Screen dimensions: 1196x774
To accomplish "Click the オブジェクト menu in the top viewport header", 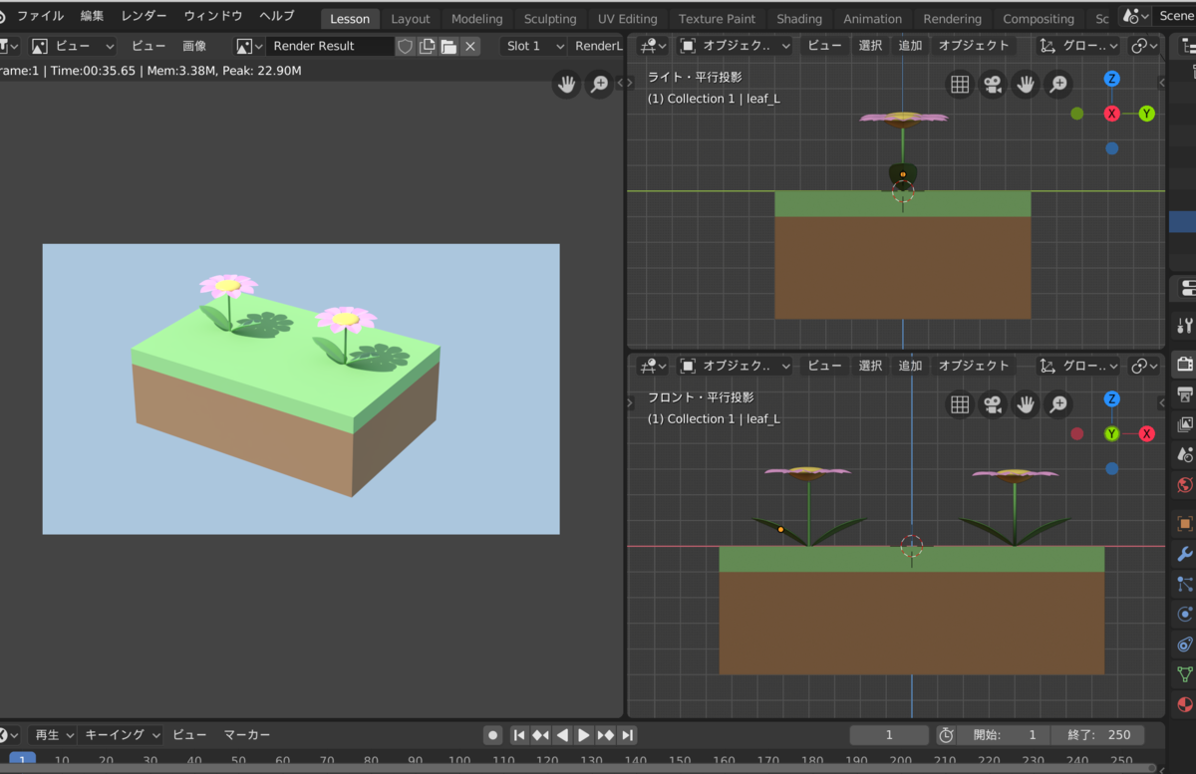I will [974, 45].
